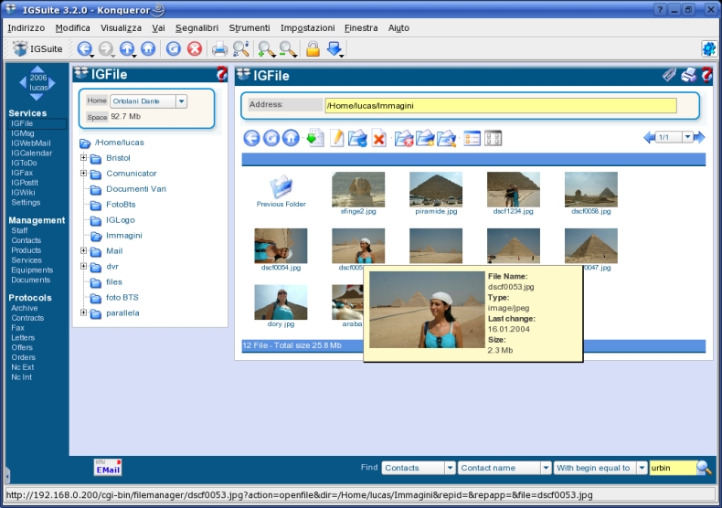This screenshot has height=508, width=722.
Task: Switch to the thumbnail grid view icon
Action: (x=494, y=138)
